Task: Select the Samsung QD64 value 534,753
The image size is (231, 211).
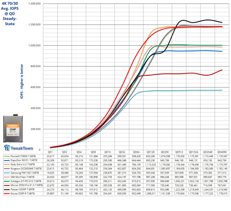Action: tap(136, 173)
